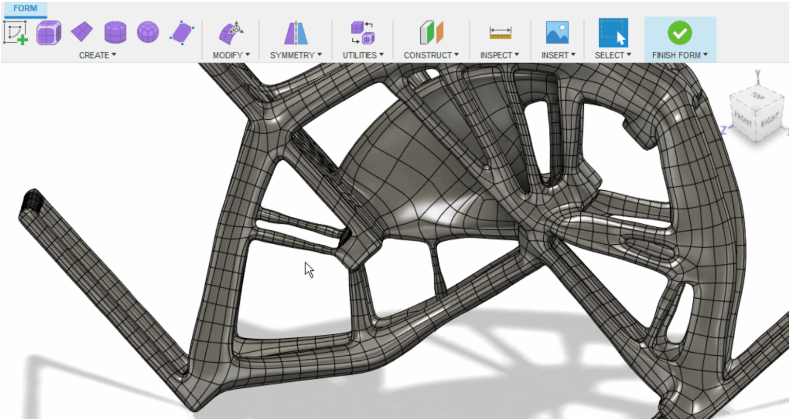Select the Sphere primitive tool
Screen dimensions: 790x419
coord(148,32)
